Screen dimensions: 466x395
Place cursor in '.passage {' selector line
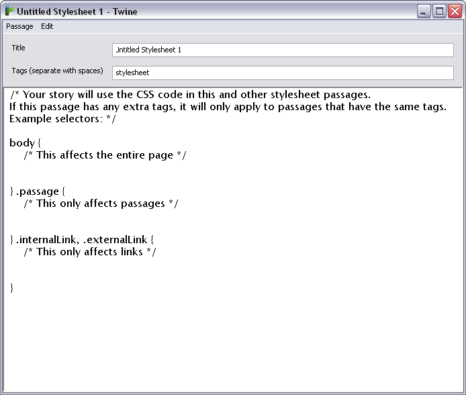(40, 191)
